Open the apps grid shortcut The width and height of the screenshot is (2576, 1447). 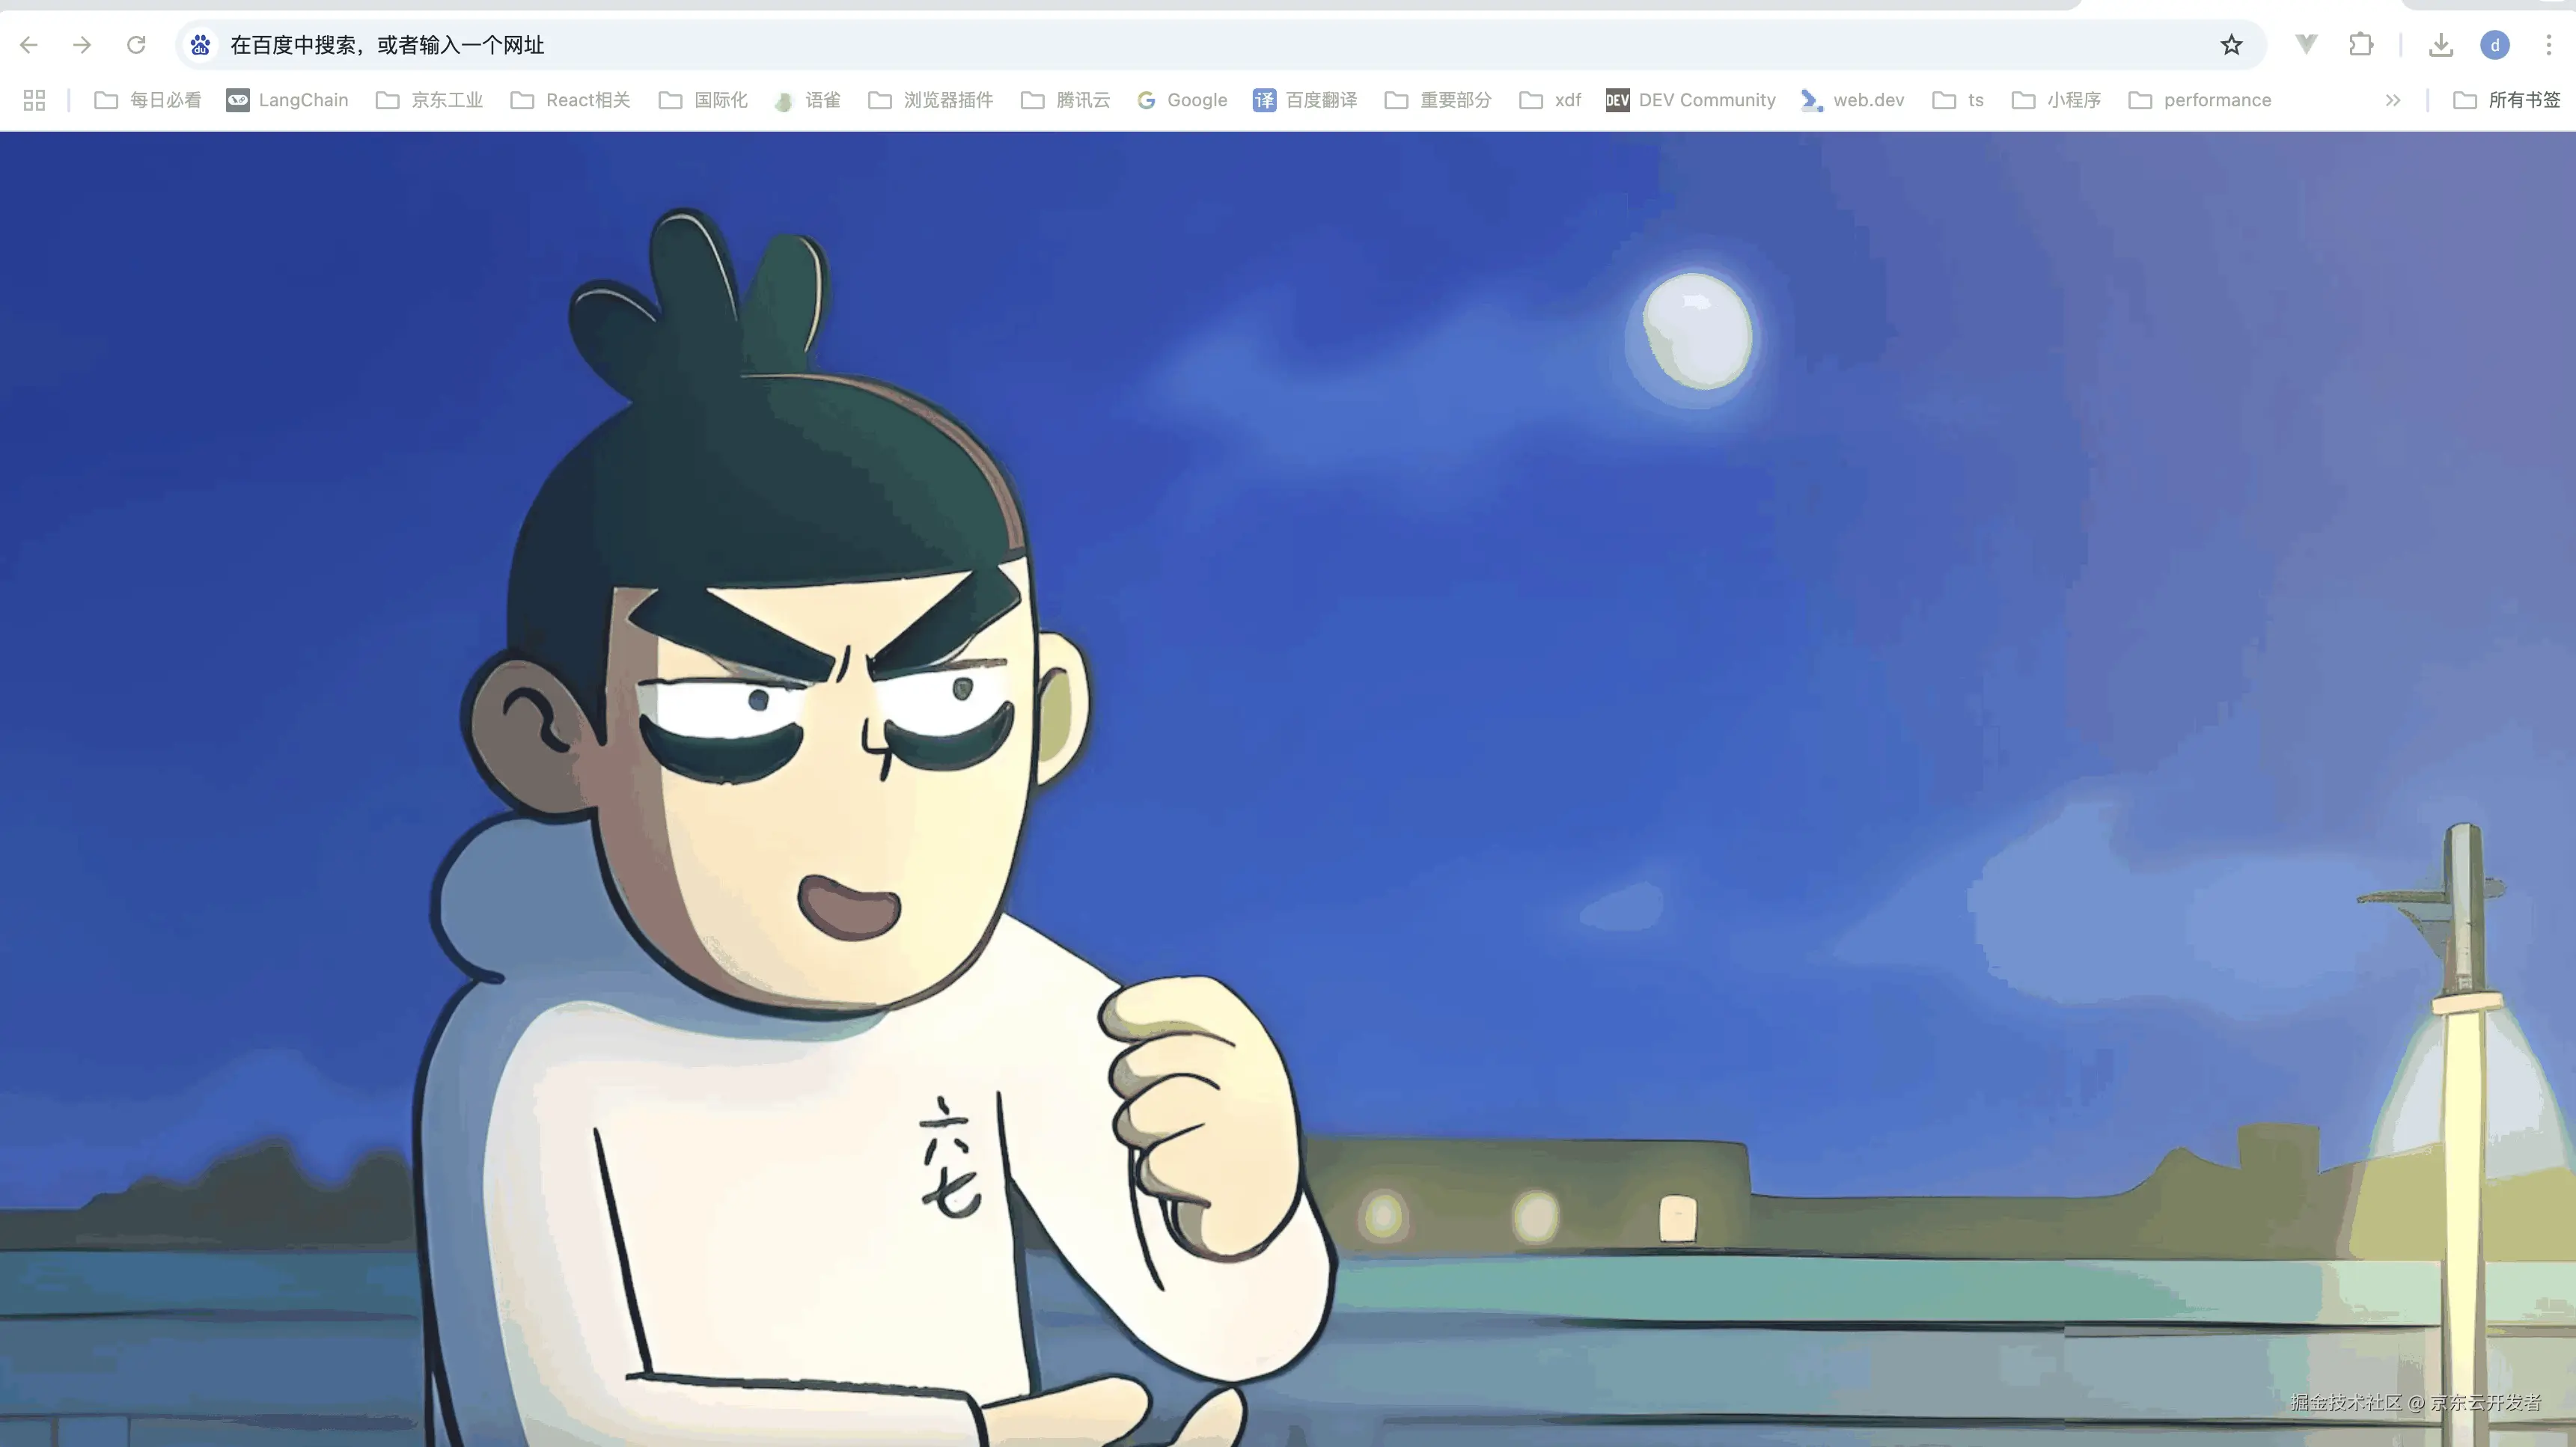pos(34,100)
